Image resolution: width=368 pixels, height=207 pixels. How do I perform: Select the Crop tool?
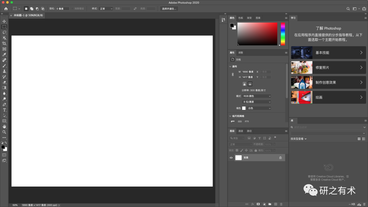click(x=4, y=43)
